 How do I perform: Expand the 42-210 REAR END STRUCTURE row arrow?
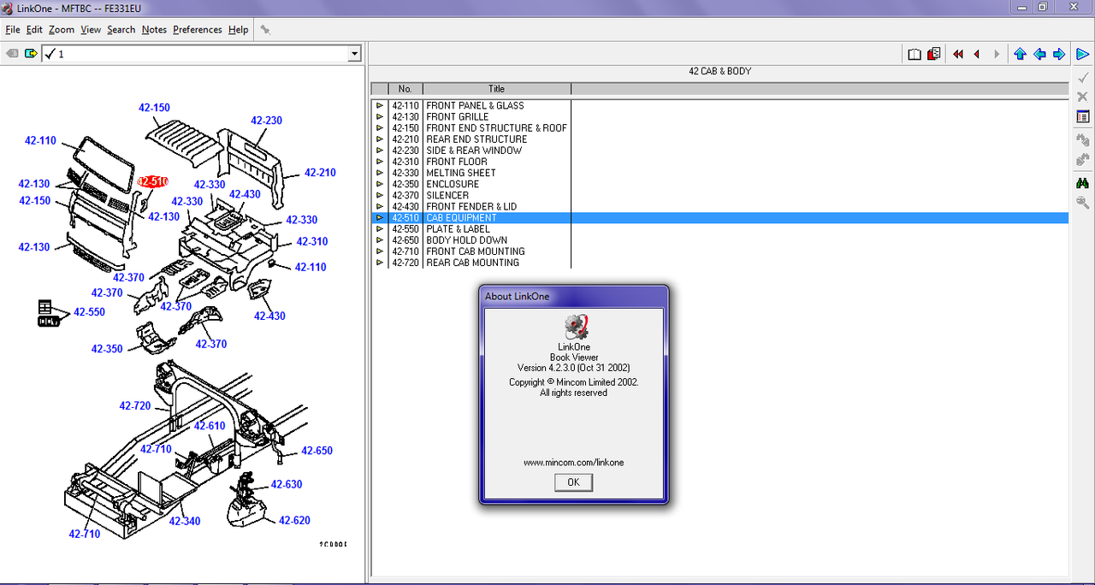tap(379, 139)
